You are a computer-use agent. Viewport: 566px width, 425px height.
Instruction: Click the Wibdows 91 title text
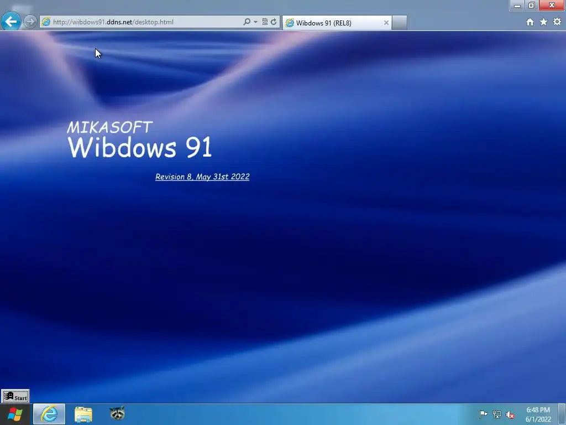(140, 147)
